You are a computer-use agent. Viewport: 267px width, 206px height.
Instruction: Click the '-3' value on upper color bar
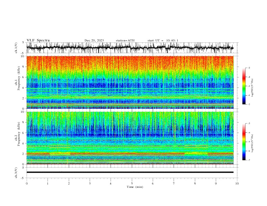pos(248,68)
